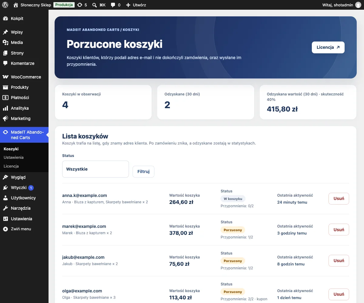The height and width of the screenshot is (303, 364).
Task: Delete anna.k@example.com cart with Usuń
Action: tap(339, 199)
